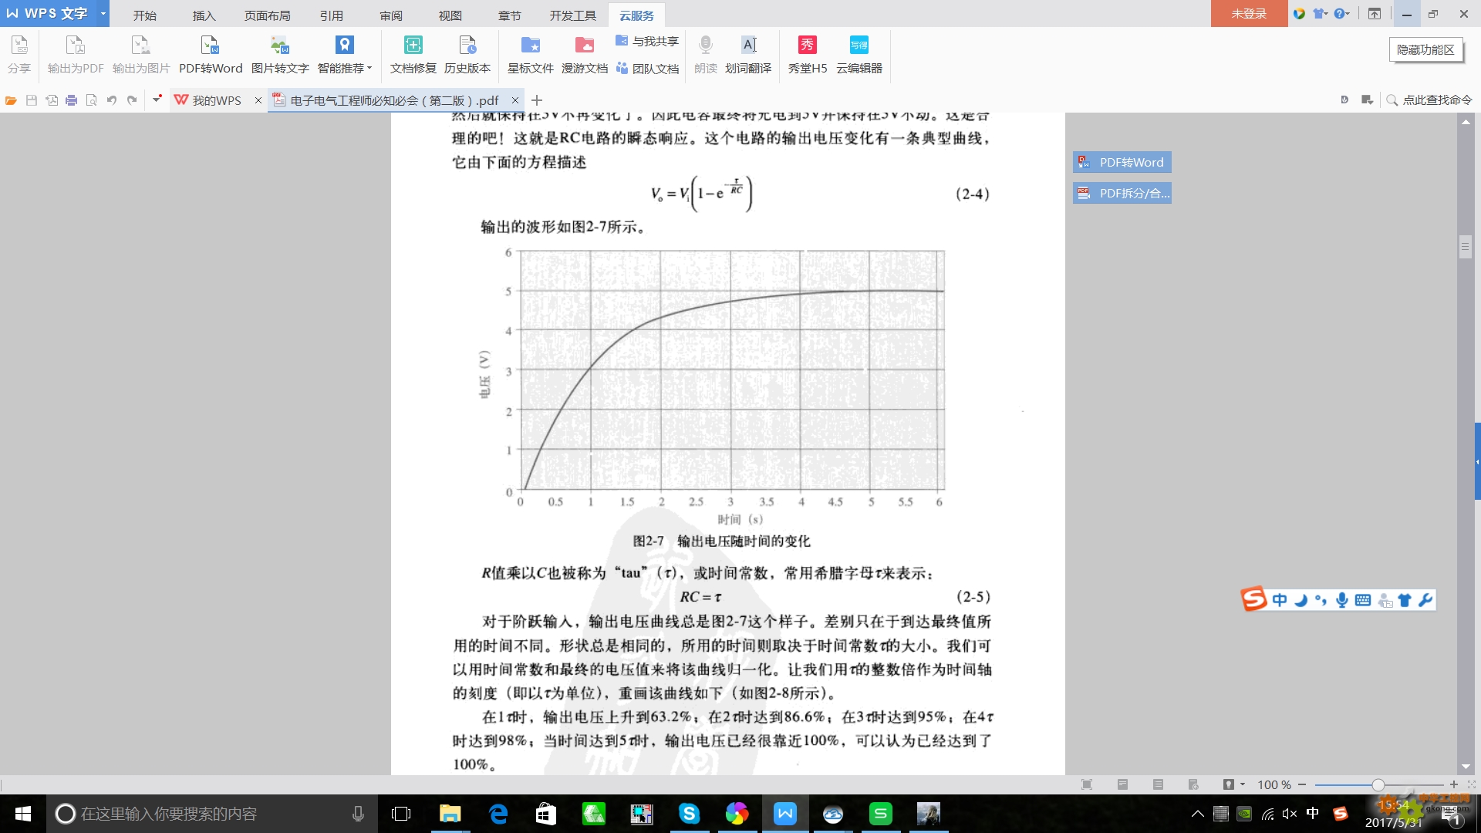Open 文档修复 document repair
Screen dimensions: 1481x833
tap(413, 54)
